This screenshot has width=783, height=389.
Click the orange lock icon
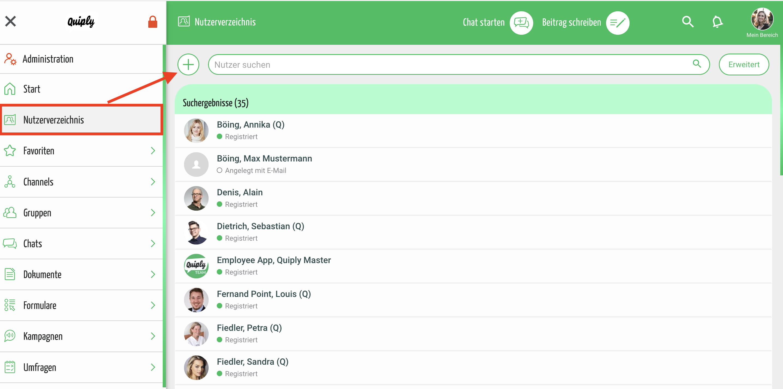[x=153, y=22]
